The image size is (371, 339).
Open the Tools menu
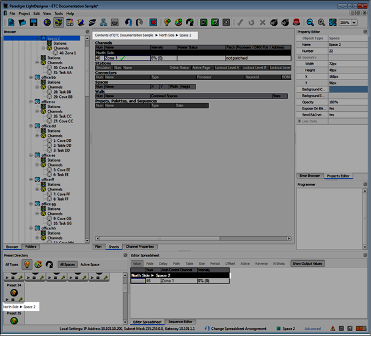coord(59,13)
